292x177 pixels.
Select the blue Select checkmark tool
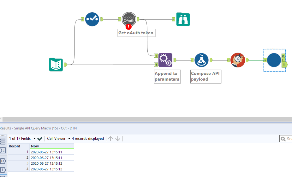point(92,19)
